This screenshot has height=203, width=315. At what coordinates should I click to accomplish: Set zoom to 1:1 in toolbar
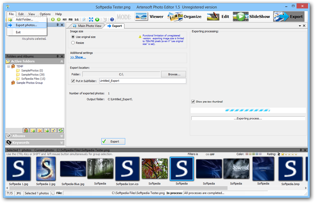click(x=76, y=19)
